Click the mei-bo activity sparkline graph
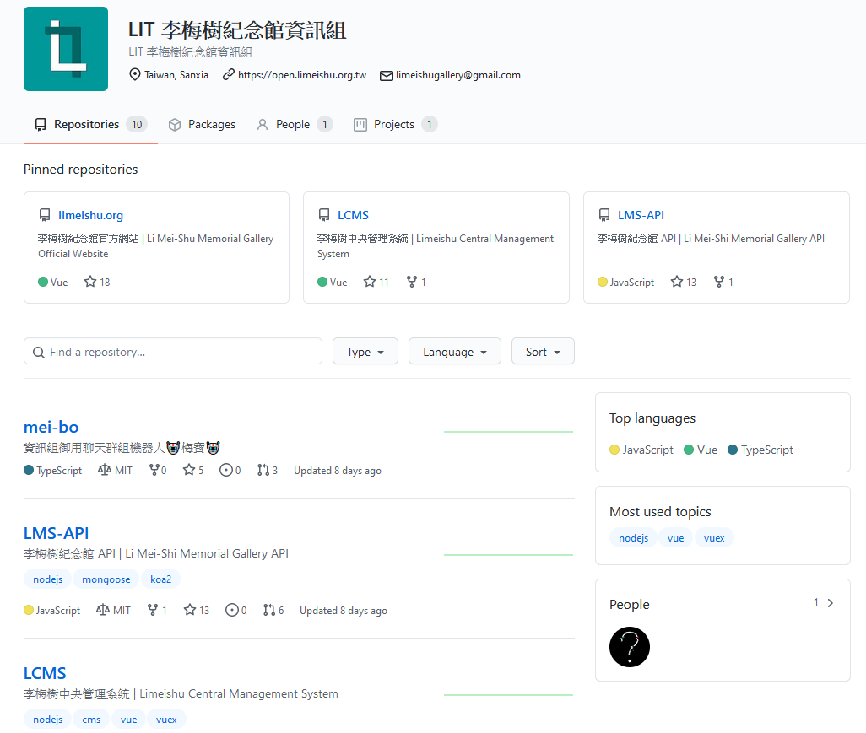The width and height of the screenshot is (866, 733). tap(508, 432)
